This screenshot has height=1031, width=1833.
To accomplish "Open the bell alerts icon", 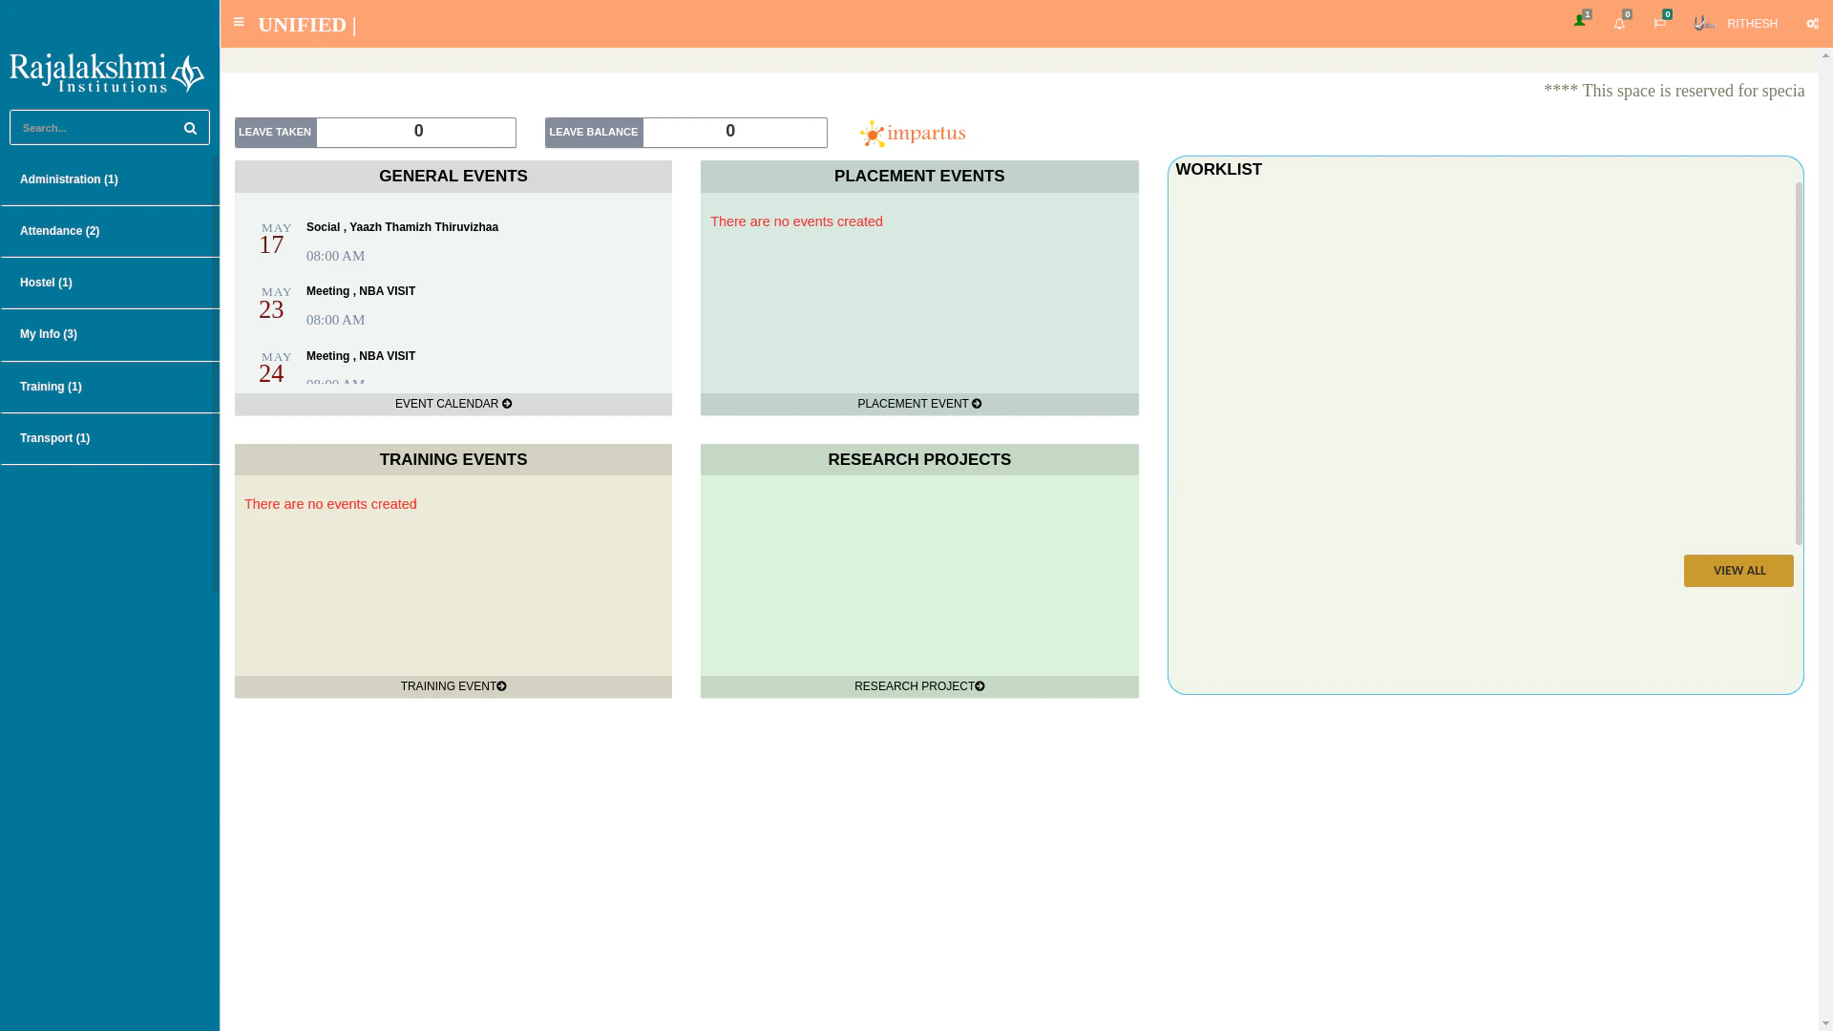I will tap(1619, 23).
